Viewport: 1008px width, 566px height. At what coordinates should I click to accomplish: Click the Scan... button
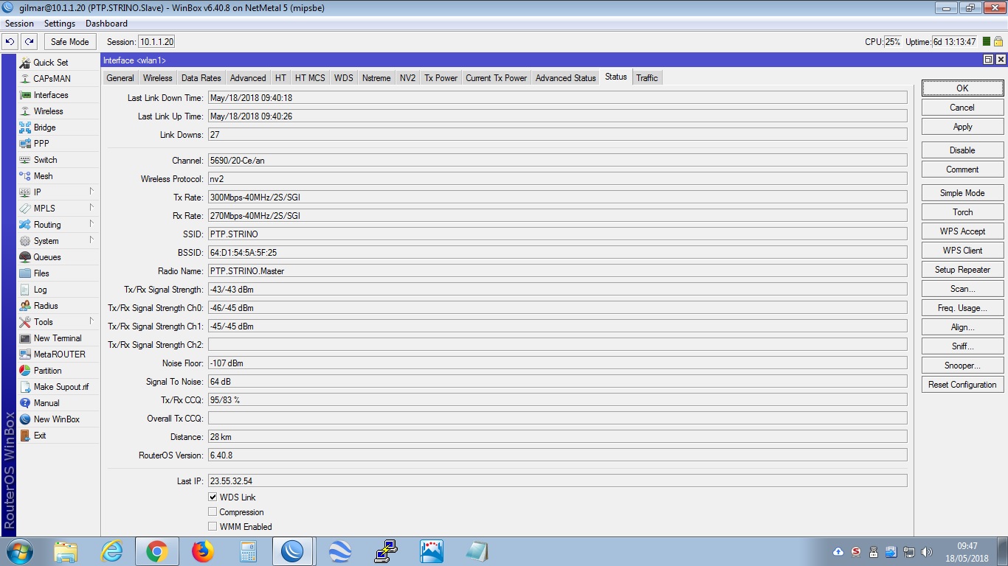tap(962, 289)
